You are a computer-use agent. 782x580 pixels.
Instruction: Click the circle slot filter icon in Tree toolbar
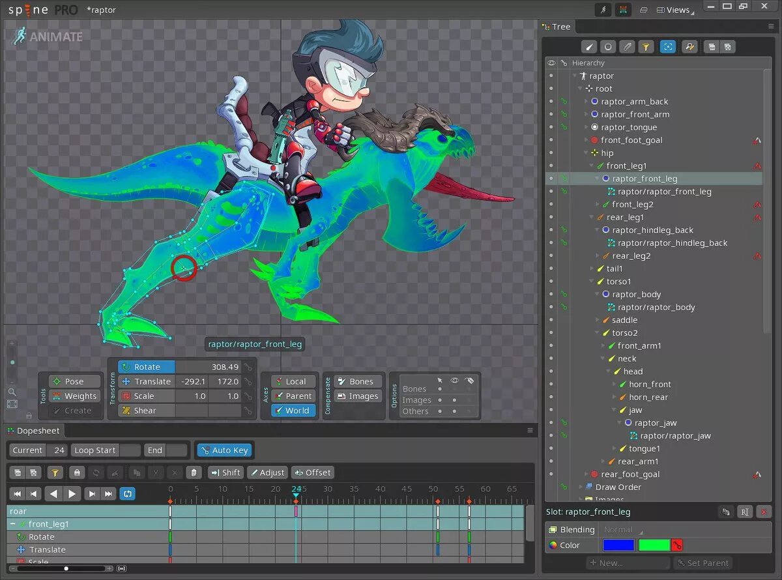(607, 47)
